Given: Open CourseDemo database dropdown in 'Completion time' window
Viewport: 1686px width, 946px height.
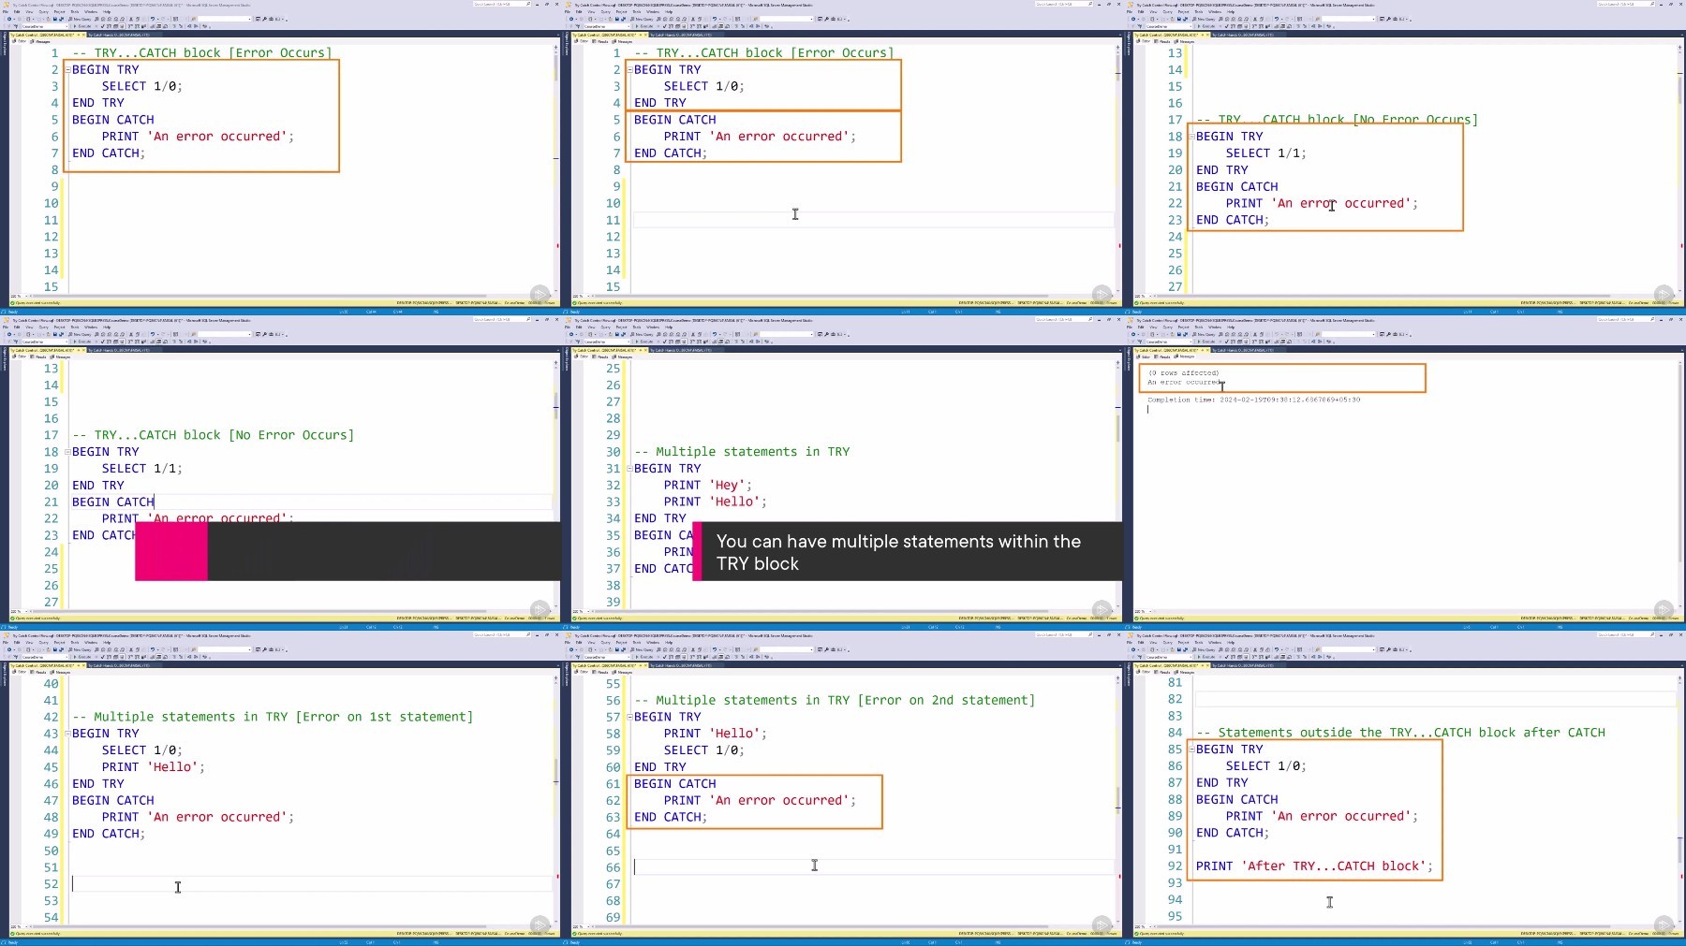Looking at the screenshot, I should point(1169,342).
